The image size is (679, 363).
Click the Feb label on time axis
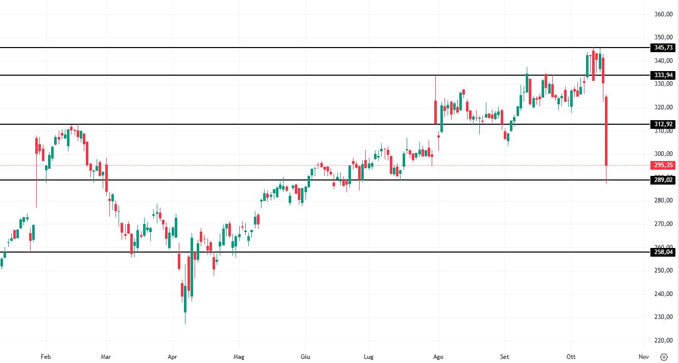point(46,357)
